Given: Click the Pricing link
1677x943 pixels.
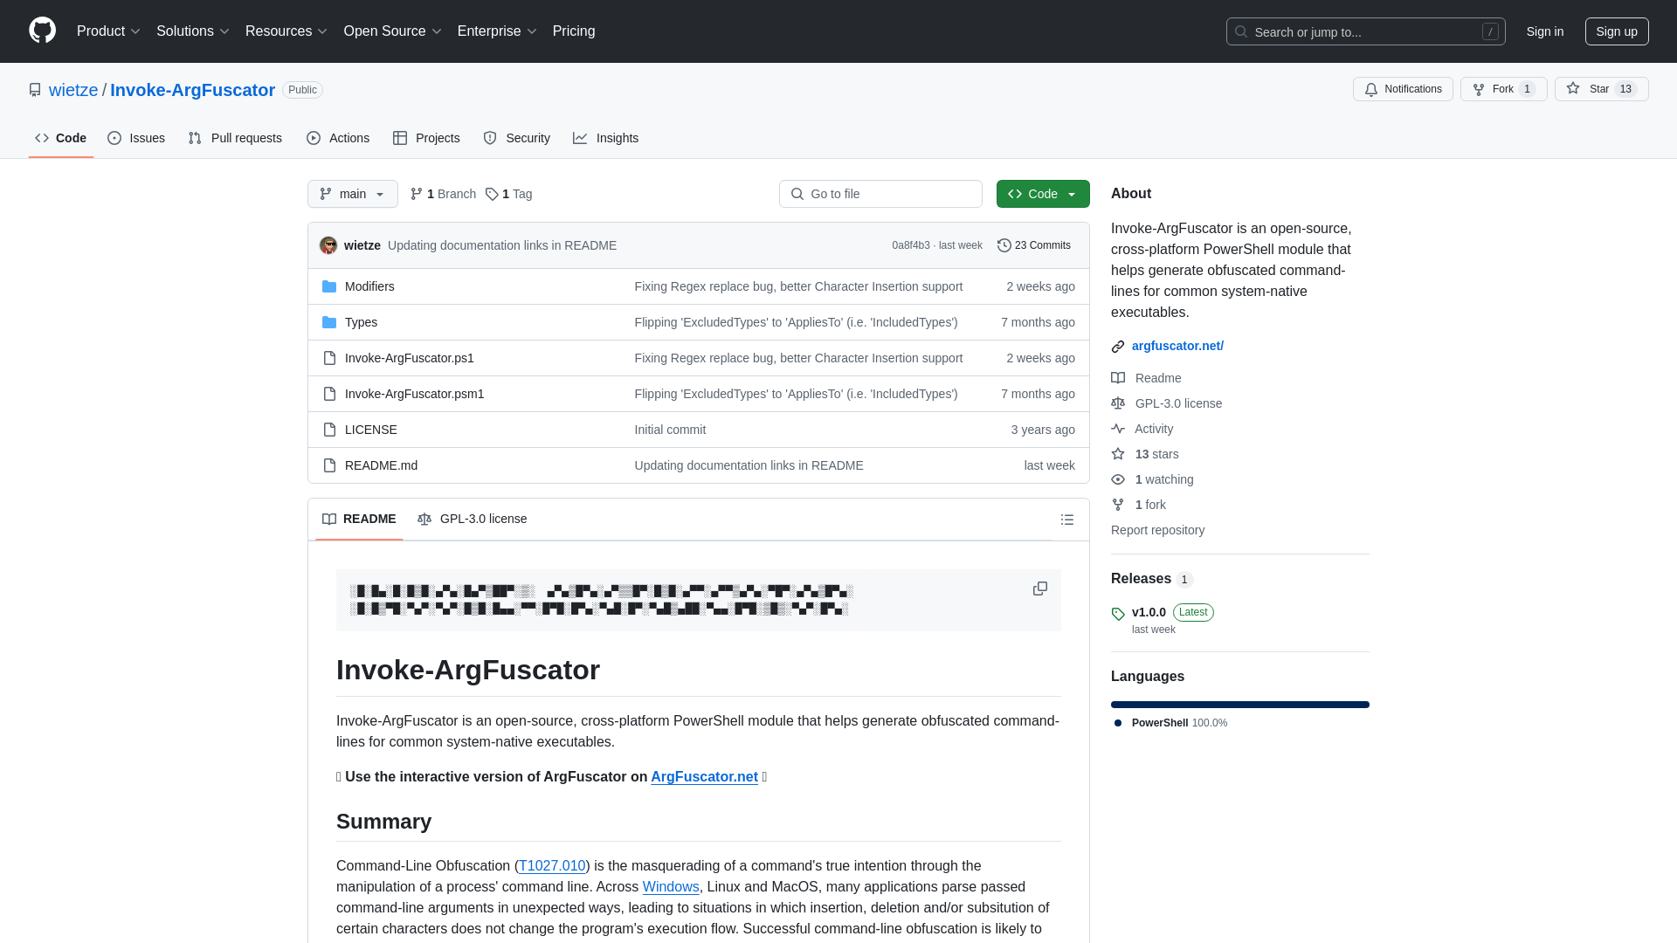Looking at the screenshot, I should (574, 31).
